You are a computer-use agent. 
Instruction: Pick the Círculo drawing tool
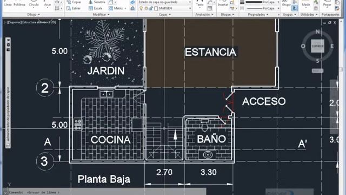tap(34, 3)
